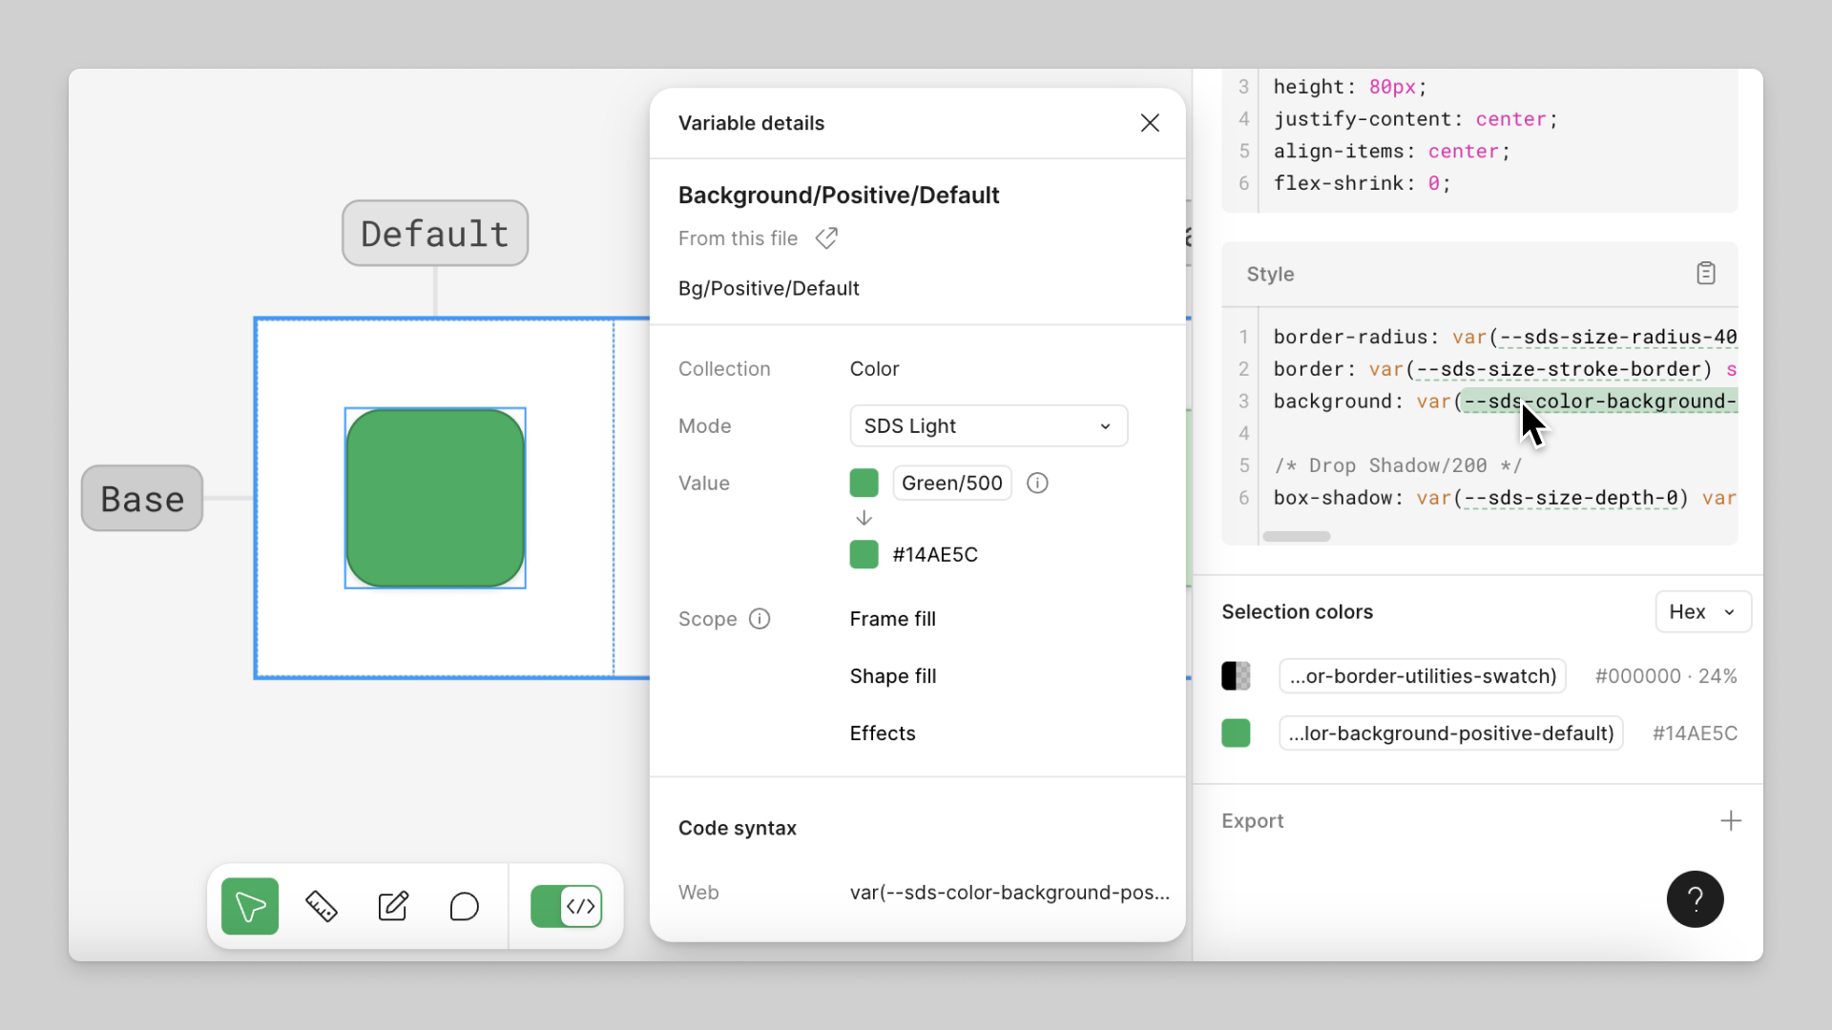1832x1030 pixels.
Task: Open the help question mark button
Action: 1695,898
